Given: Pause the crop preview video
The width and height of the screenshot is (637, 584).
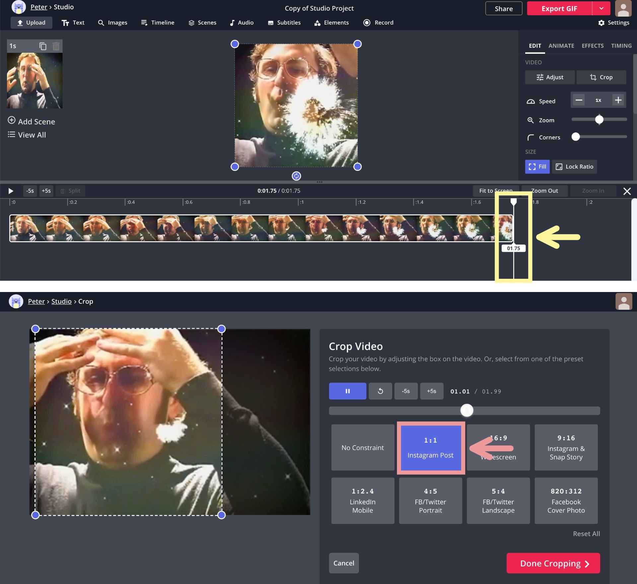Looking at the screenshot, I should coord(347,391).
